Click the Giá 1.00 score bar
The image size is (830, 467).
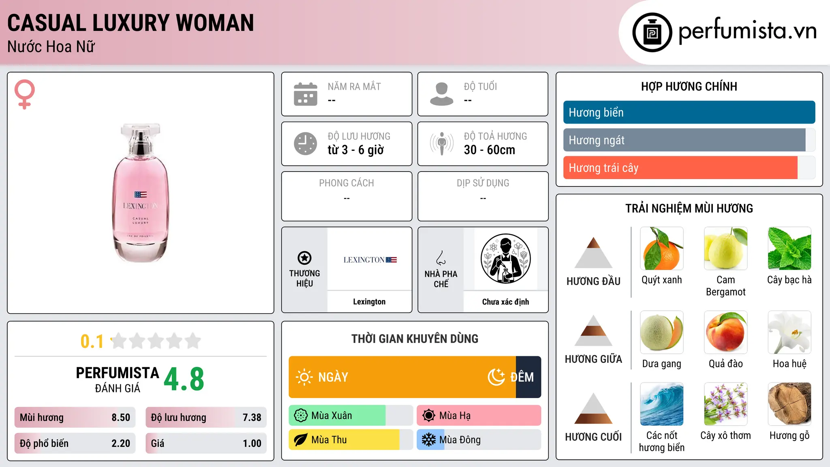[x=206, y=443]
